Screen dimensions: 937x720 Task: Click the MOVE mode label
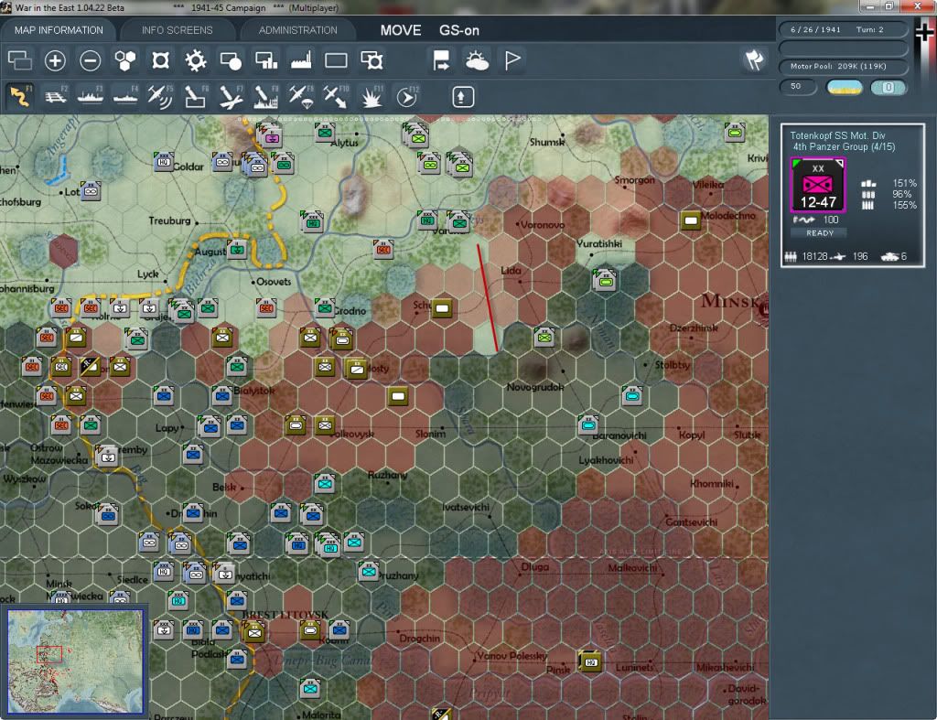click(x=401, y=30)
